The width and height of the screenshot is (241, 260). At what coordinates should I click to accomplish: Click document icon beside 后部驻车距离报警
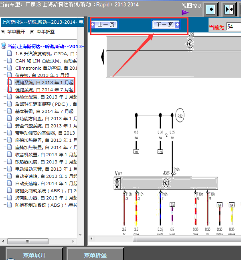coord(10,104)
